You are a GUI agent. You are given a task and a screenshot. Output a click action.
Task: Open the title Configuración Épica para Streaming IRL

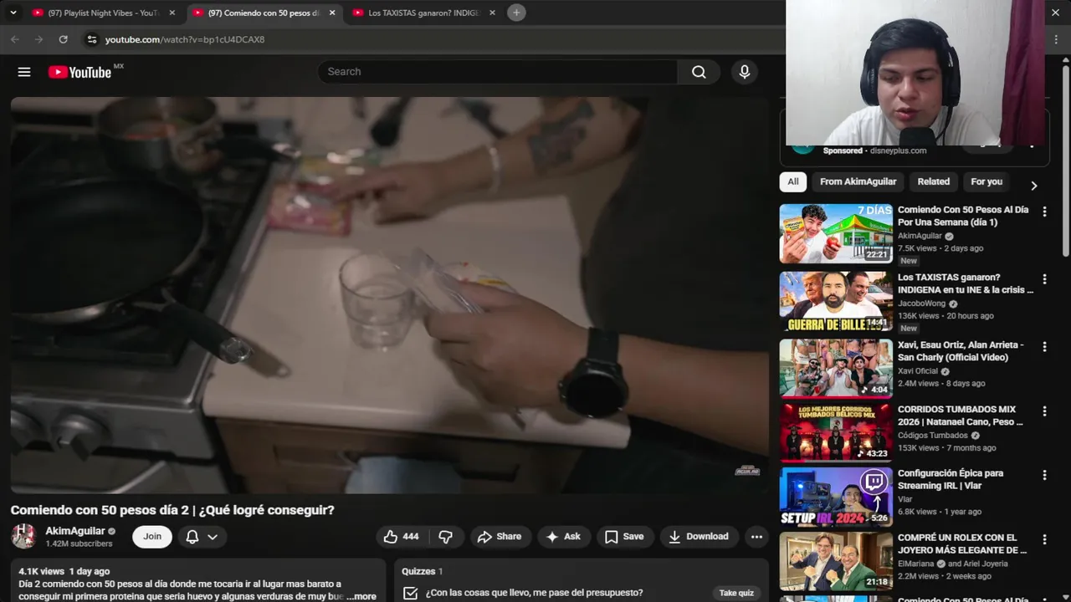[951, 479]
